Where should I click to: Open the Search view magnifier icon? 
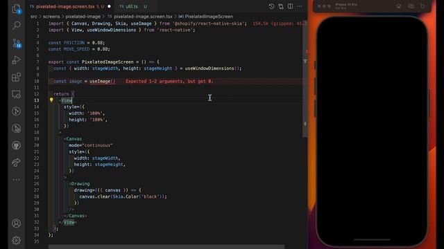(x=17, y=26)
